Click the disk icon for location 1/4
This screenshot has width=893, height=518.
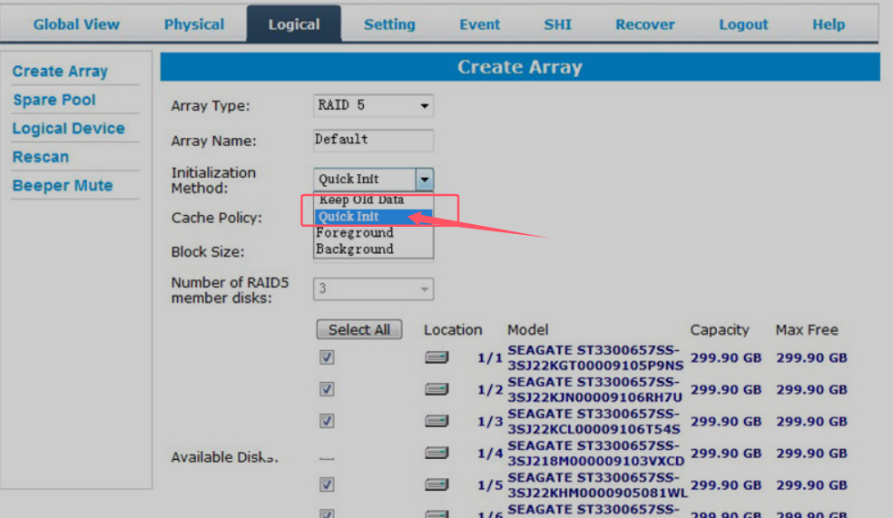pyautogui.click(x=437, y=453)
